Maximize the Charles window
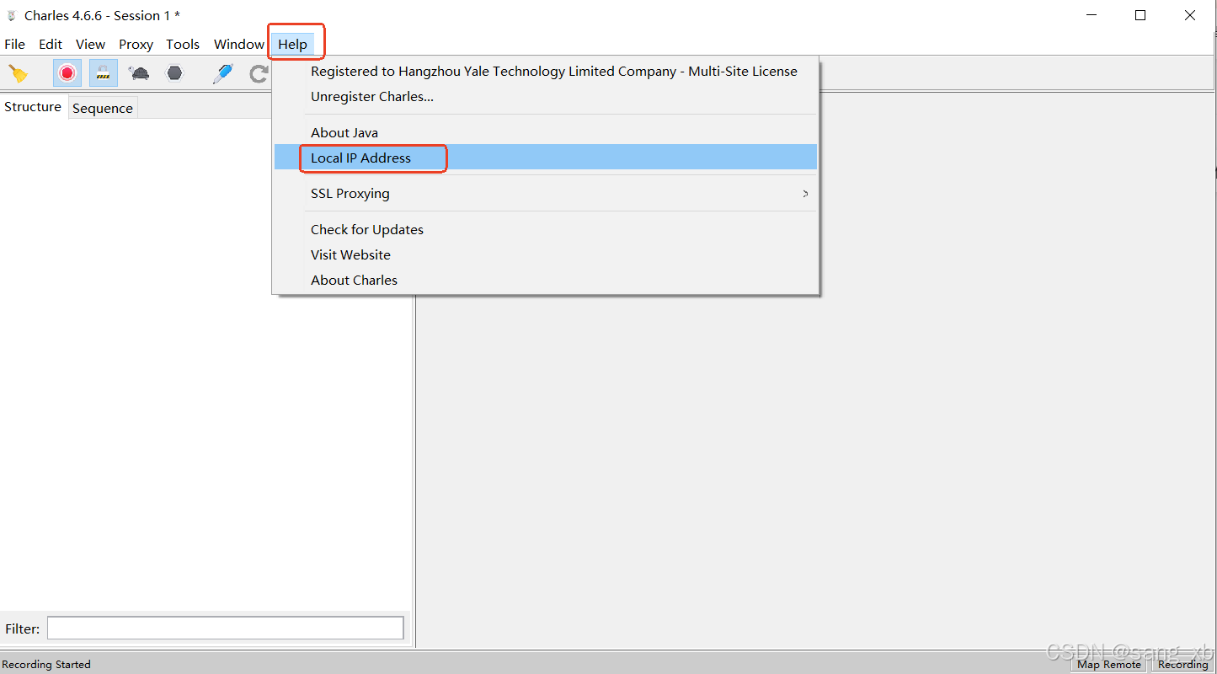The width and height of the screenshot is (1217, 674). [x=1140, y=15]
